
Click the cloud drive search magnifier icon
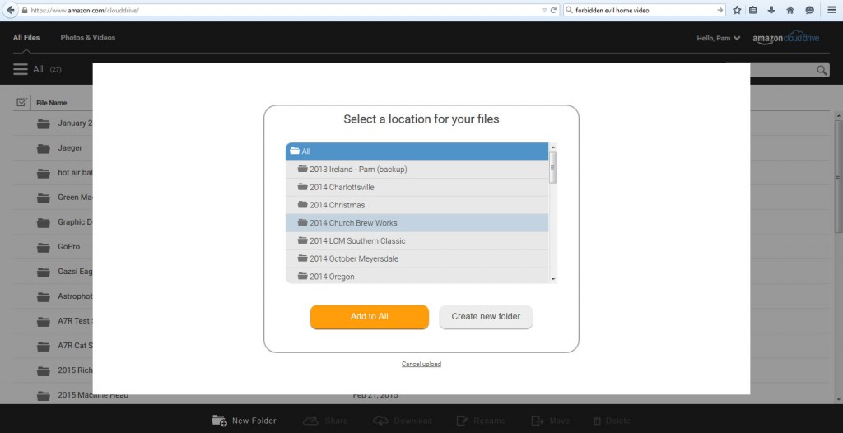[822, 71]
